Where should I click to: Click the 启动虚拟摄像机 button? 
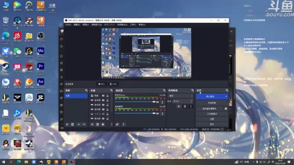click(209, 109)
